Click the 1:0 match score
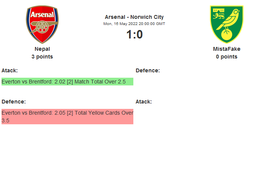The image size is (269, 177). pyautogui.click(x=134, y=35)
